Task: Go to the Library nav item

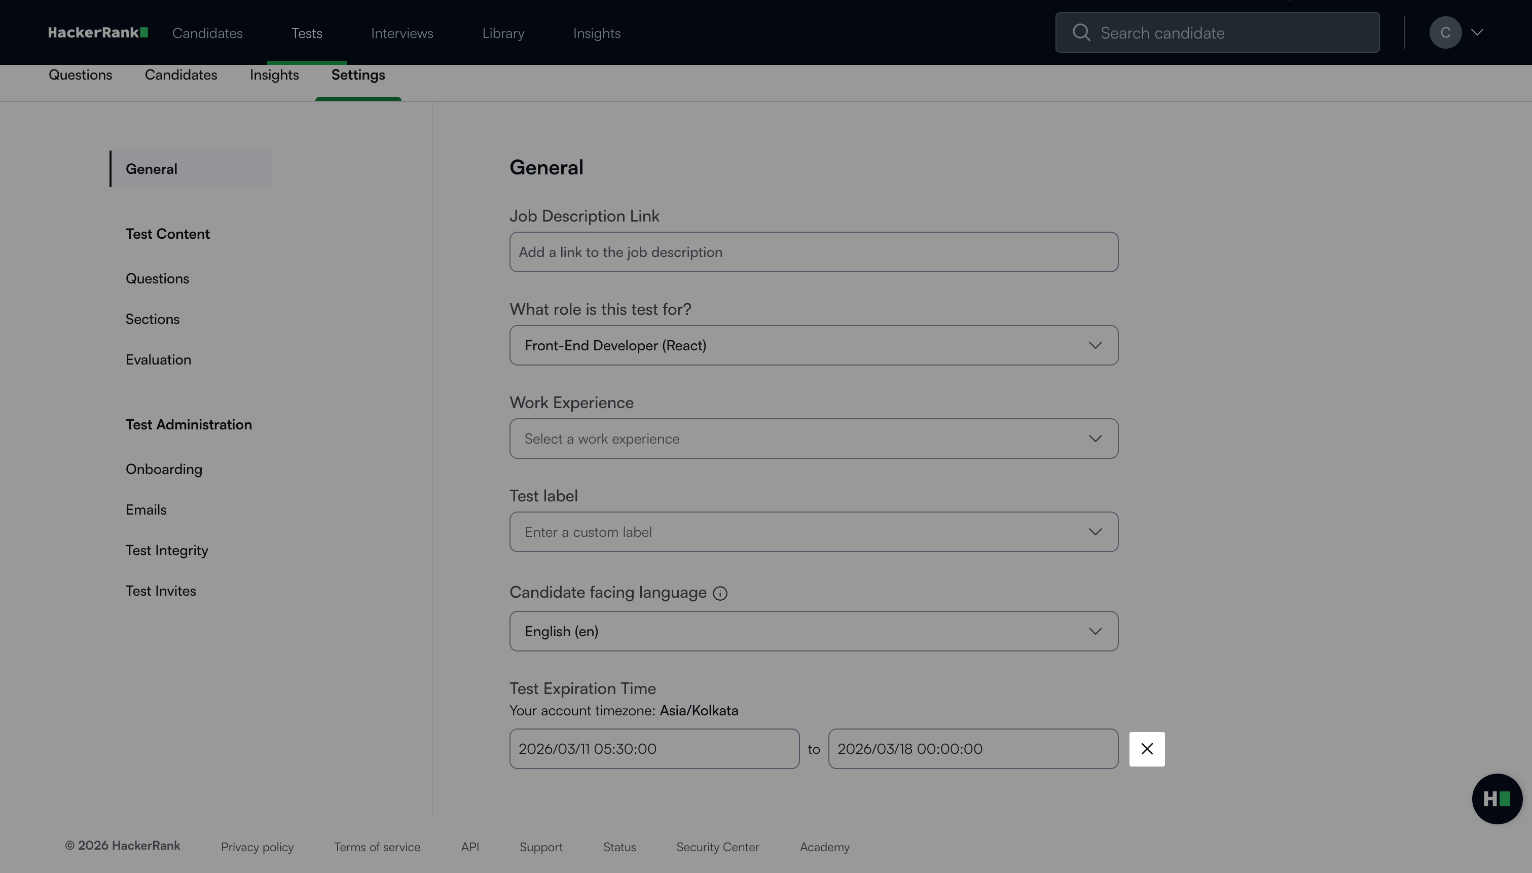Action: tap(503, 33)
